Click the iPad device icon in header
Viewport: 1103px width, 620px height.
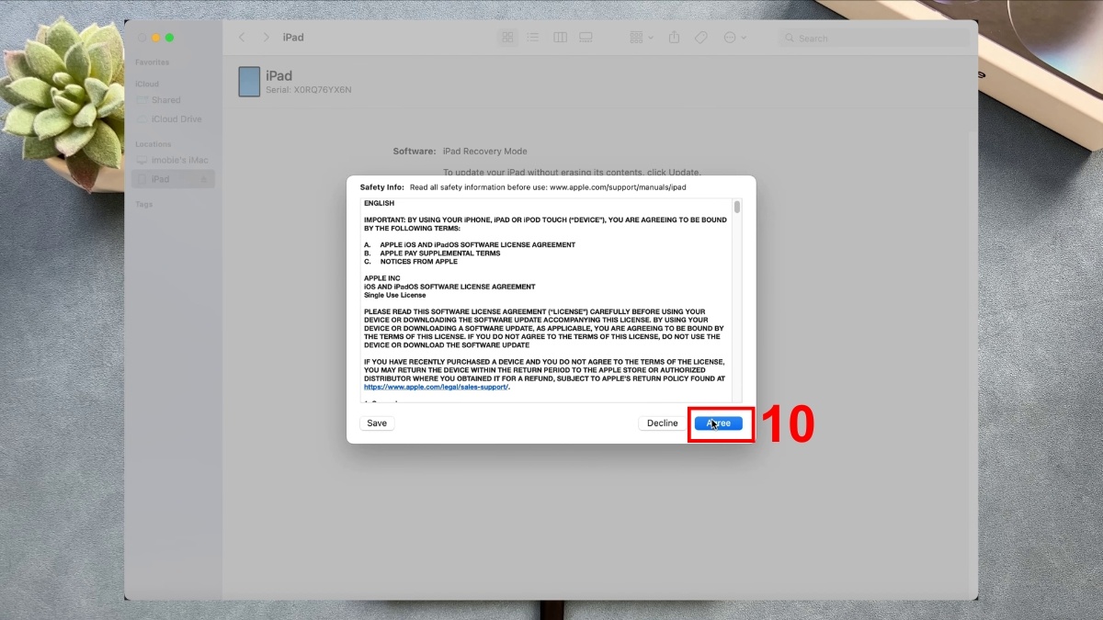pos(249,81)
